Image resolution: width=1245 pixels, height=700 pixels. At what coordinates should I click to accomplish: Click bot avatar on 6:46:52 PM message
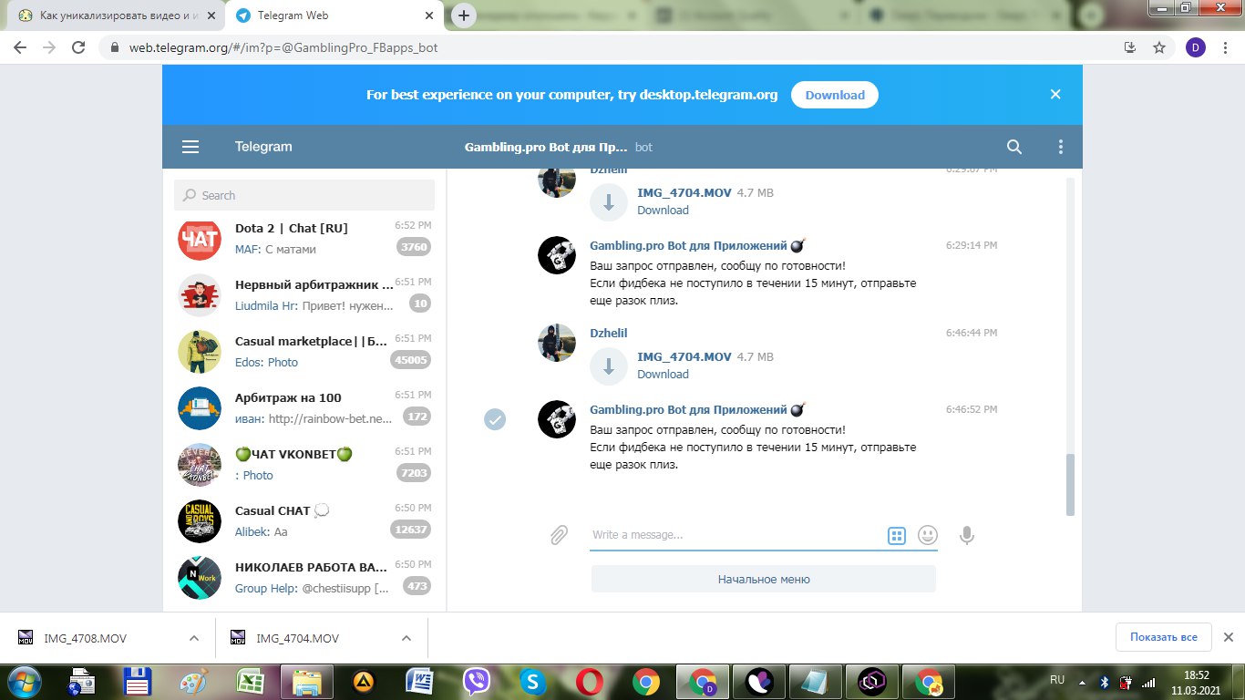click(557, 419)
